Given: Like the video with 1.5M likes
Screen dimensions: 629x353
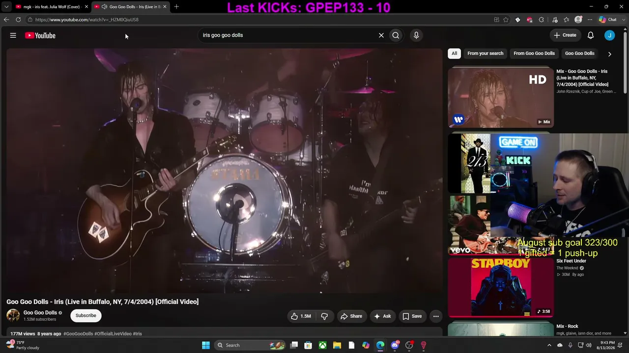Looking at the screenshot, I should 300,316.
